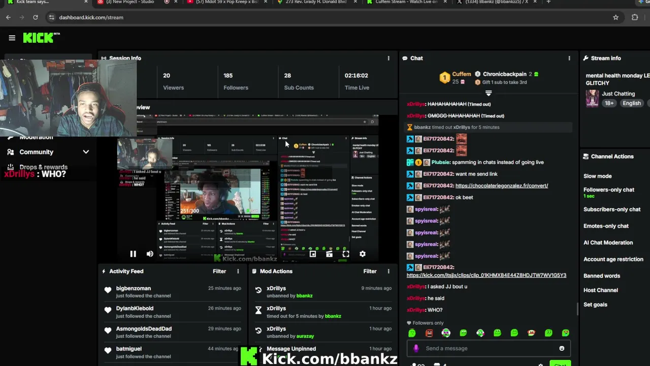The height and width of the screenshot is (366, 650).
Task: Expand the Community sidebar section chevron
Action: coord(86,152)
